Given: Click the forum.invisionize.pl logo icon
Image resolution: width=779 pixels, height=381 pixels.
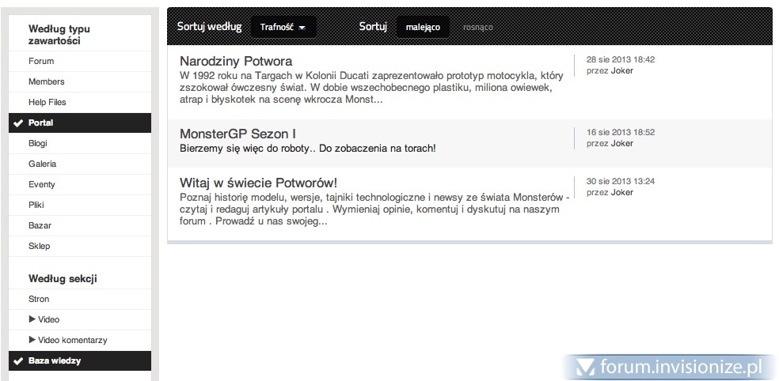Looking at the screenshot, I should [x=586, y=367].
